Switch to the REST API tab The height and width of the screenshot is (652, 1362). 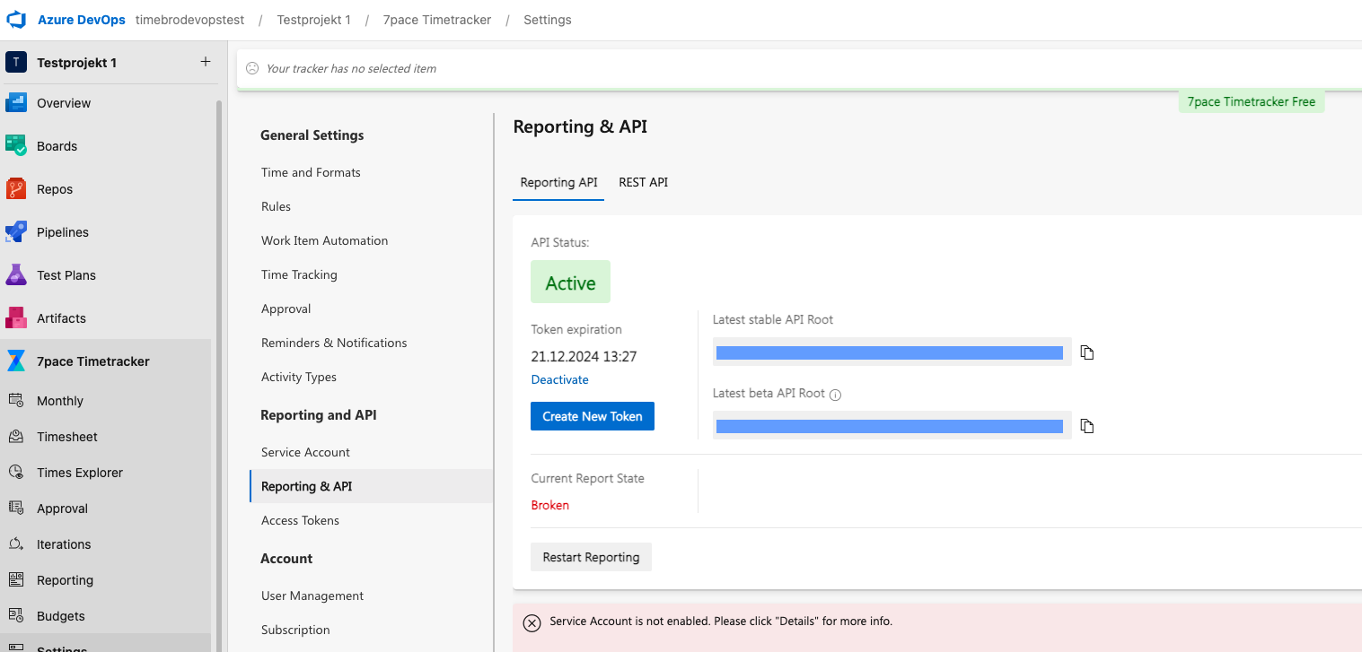[643, 182]
